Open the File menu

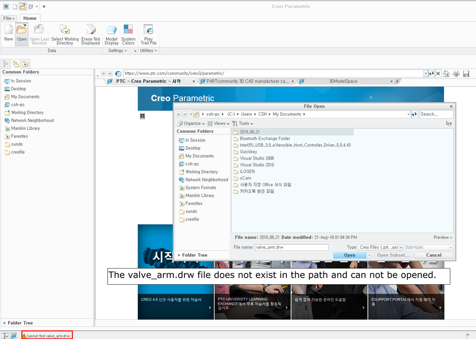pos(9,18)
